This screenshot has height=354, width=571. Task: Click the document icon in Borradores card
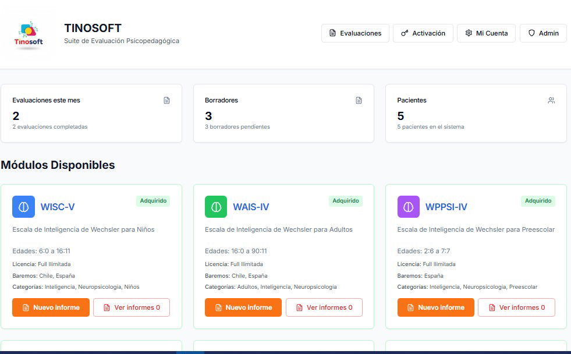click(x=359, y=100)
